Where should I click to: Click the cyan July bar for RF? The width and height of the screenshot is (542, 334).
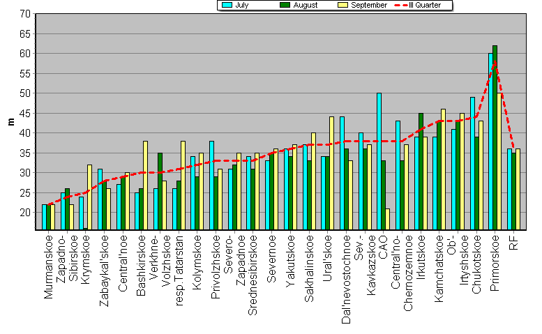click(x=509, y=189)
